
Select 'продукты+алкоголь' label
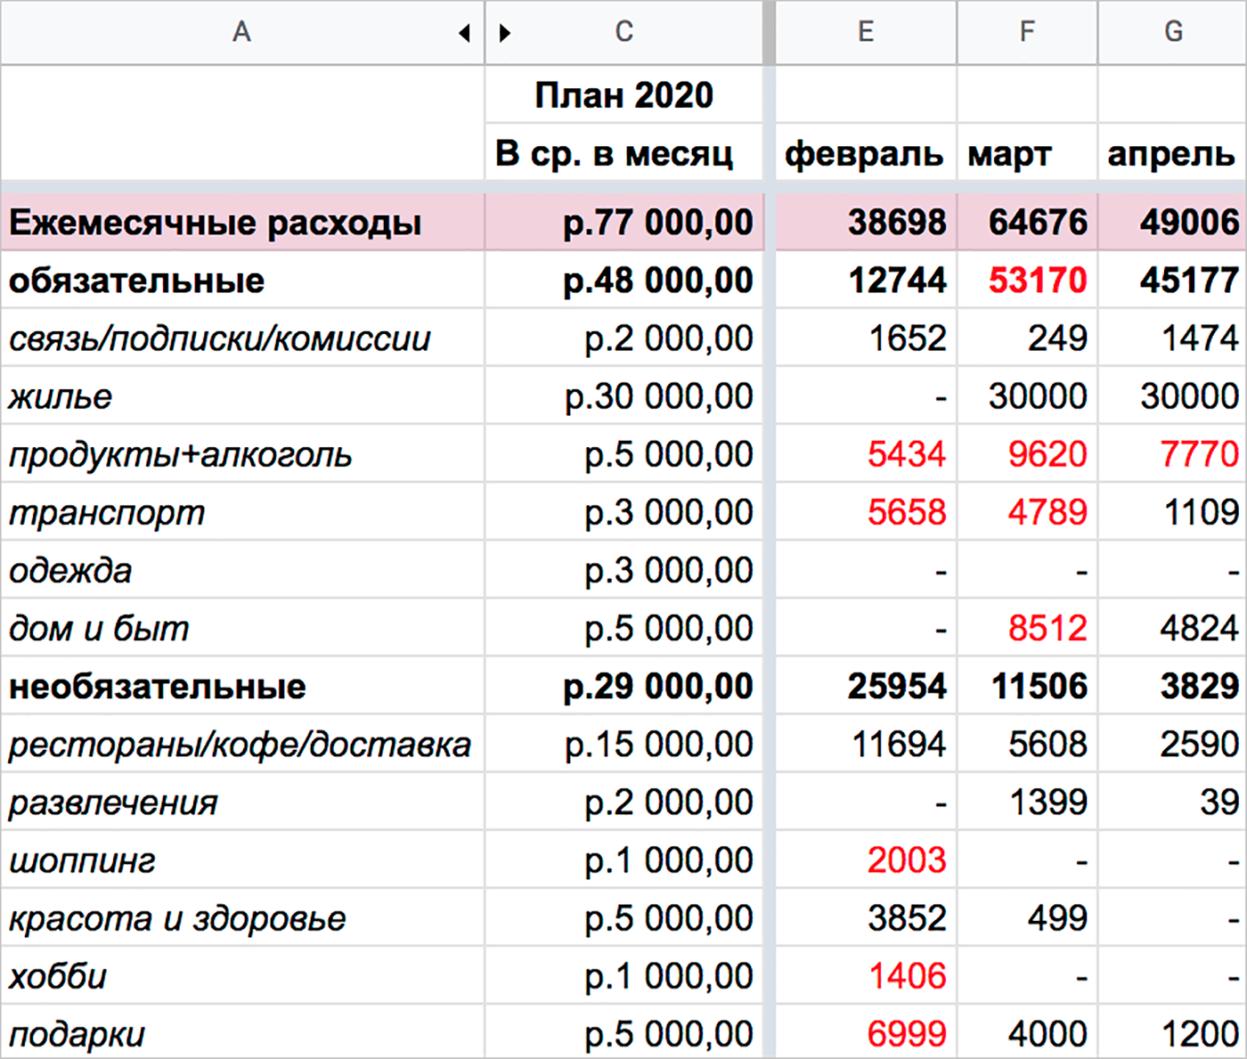coord(180,455)
